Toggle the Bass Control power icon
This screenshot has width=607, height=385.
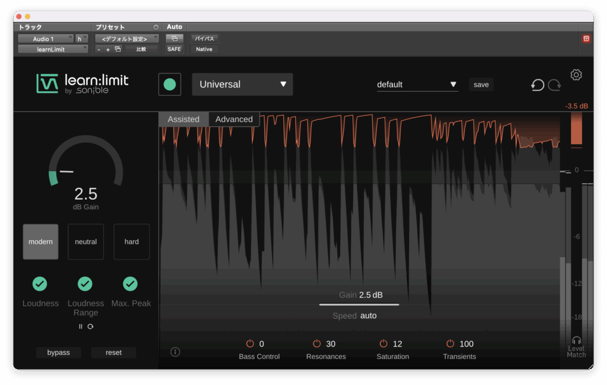point(250,343)
